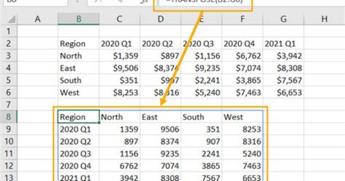Image resolution: width=345 pixels, height=181 pixels.
Task: Click the cell showing $8,308
Action: pos(283,68)
